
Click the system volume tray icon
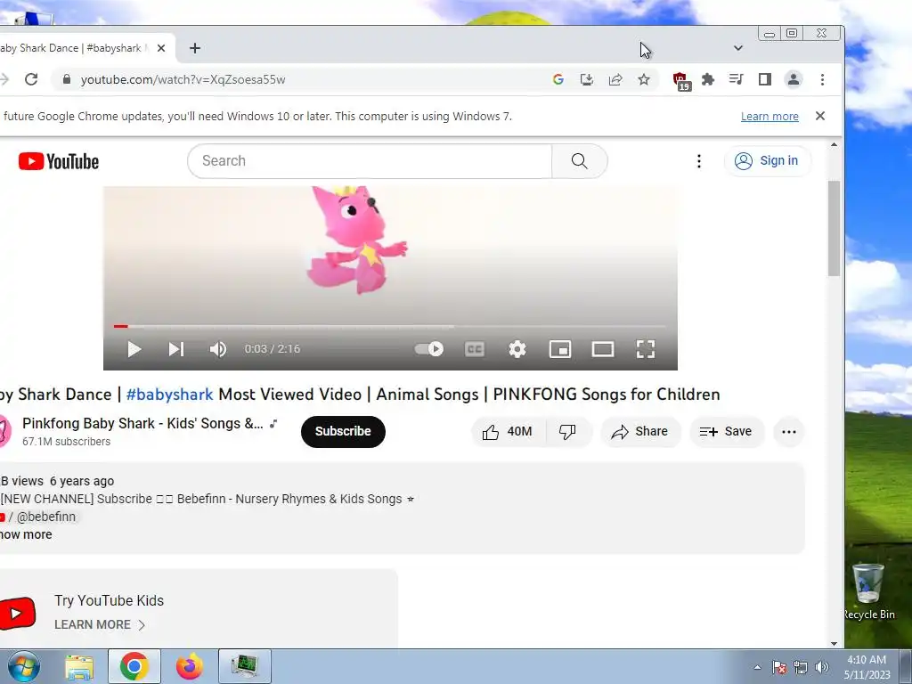pyautogui.click(x=822, y=667)
